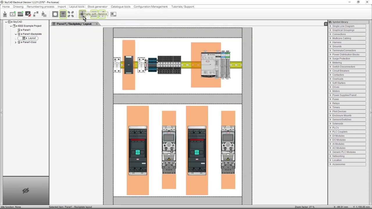Click the last toolbar panel preview icon
The width and height of the screenshot is (372, 209).
113,14
